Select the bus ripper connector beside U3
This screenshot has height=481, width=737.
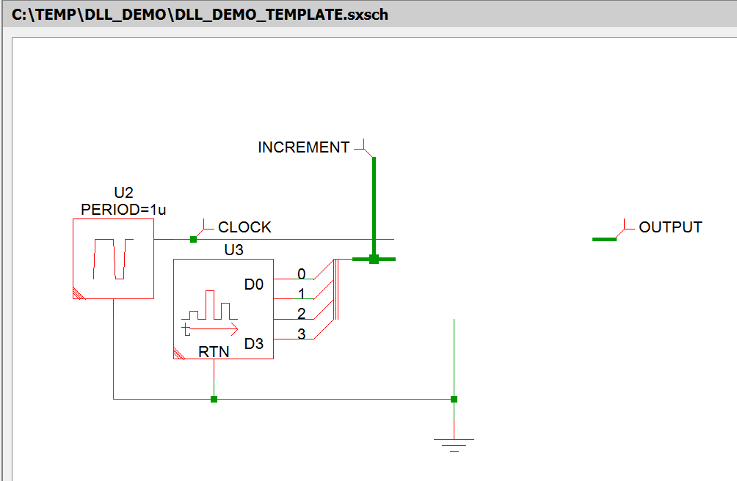coord(335,288)
